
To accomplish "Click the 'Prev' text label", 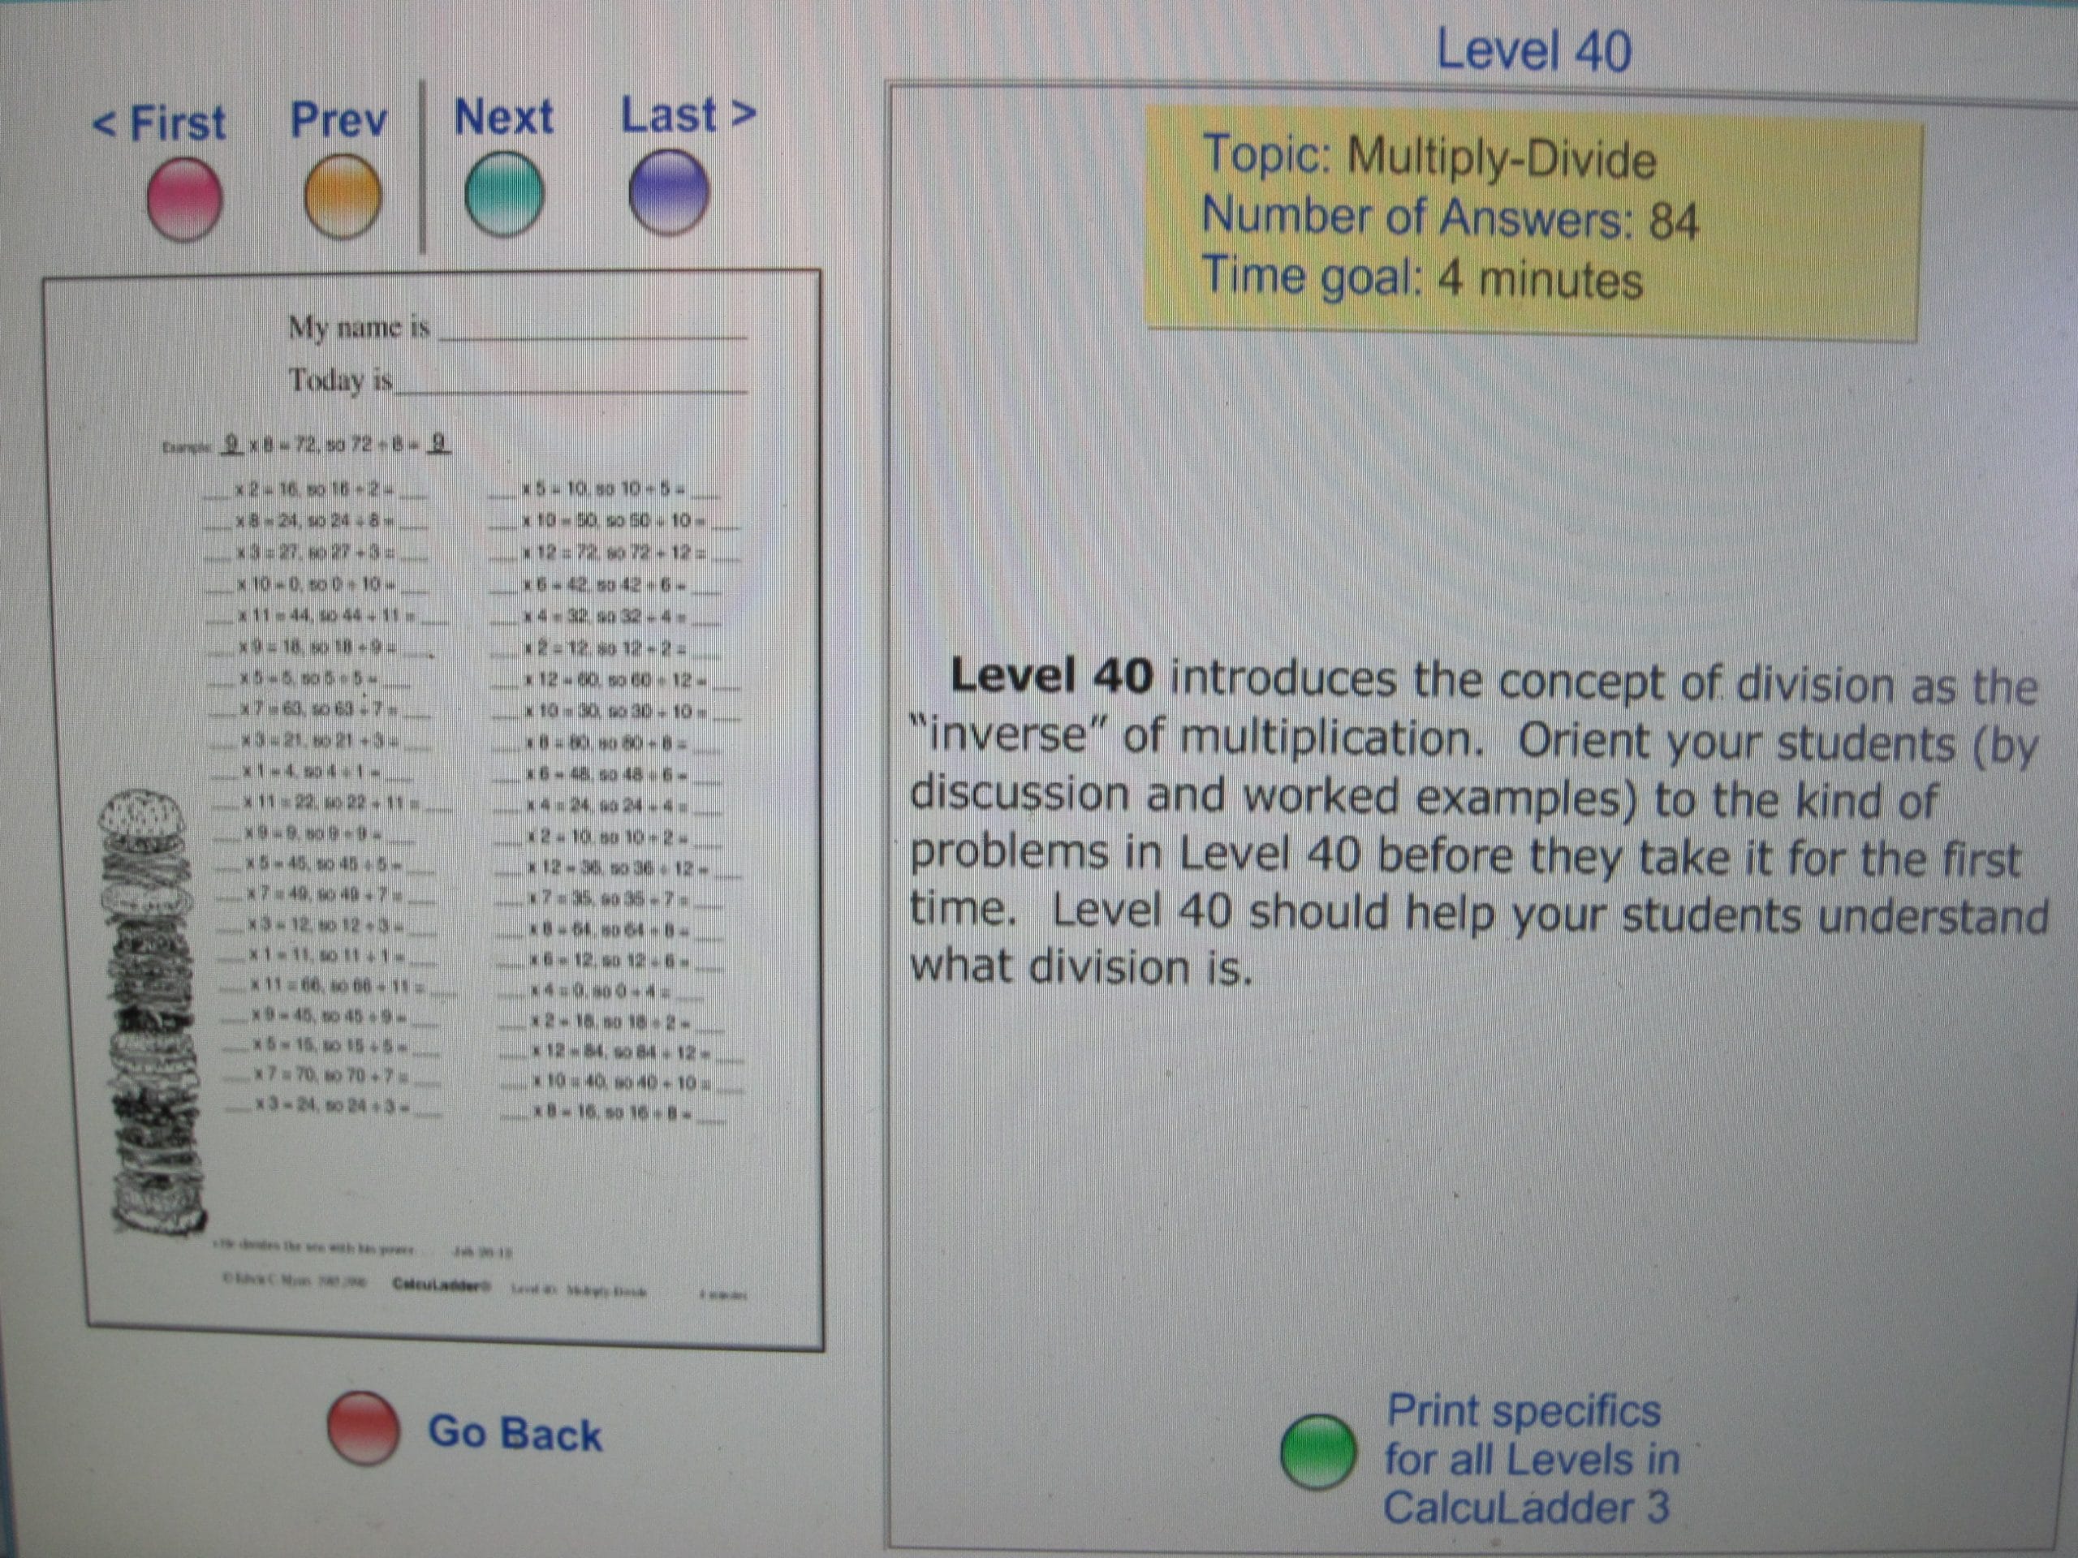I will click(338, 119).
